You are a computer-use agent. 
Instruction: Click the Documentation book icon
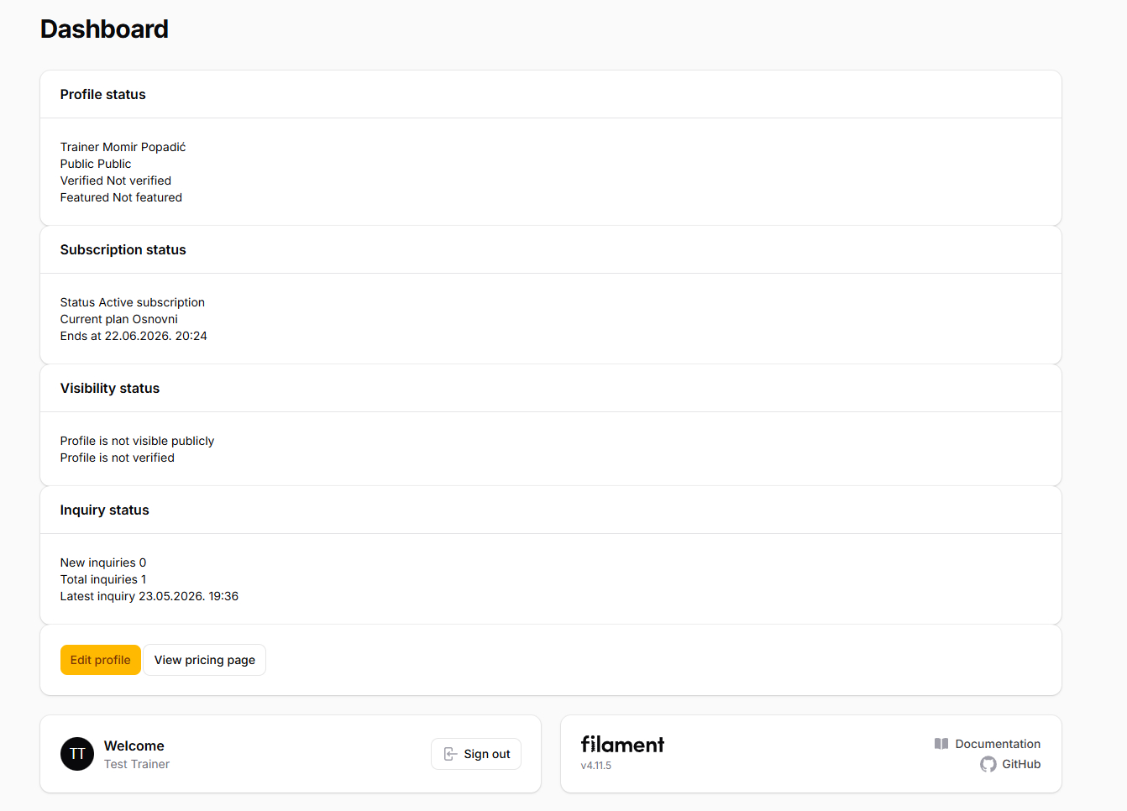[941, 744]
